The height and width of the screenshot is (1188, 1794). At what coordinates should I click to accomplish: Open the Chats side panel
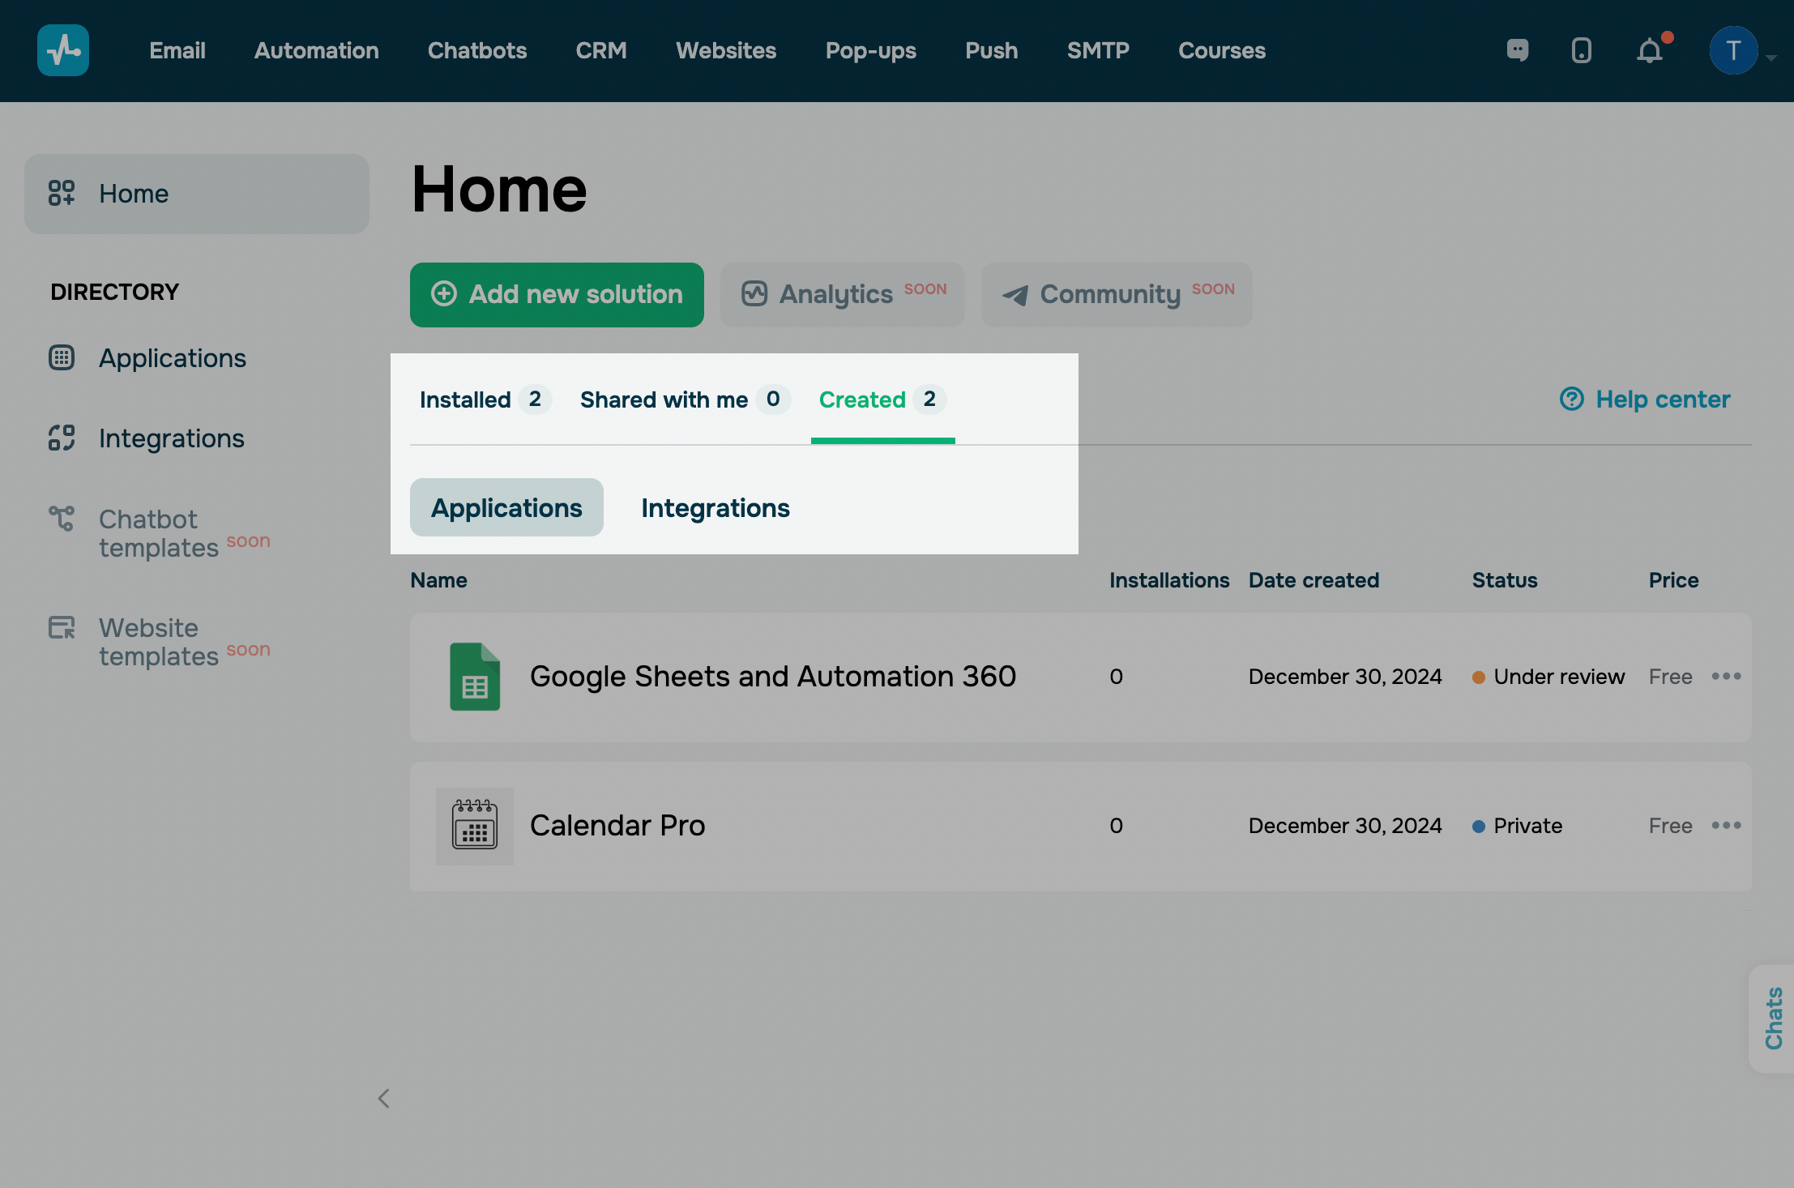(1773, 1019)
